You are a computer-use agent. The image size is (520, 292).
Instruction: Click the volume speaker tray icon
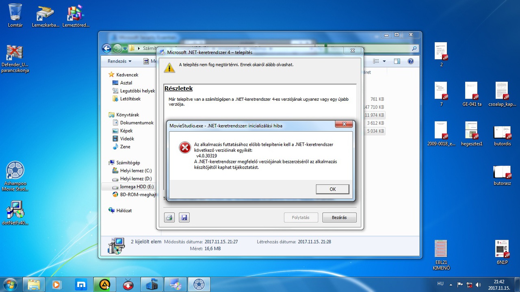478,285
